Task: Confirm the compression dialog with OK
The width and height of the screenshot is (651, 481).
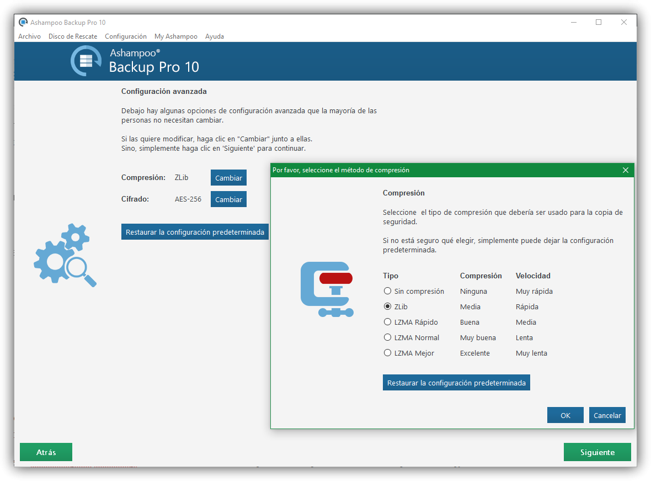Action: pyautogui.click(x=565, y=415)
